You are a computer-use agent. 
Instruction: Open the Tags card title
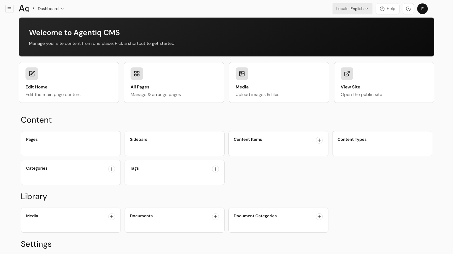pos(134,168)
